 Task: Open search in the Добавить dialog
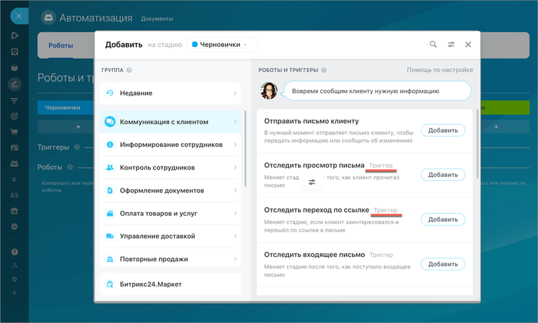point(433,45)
